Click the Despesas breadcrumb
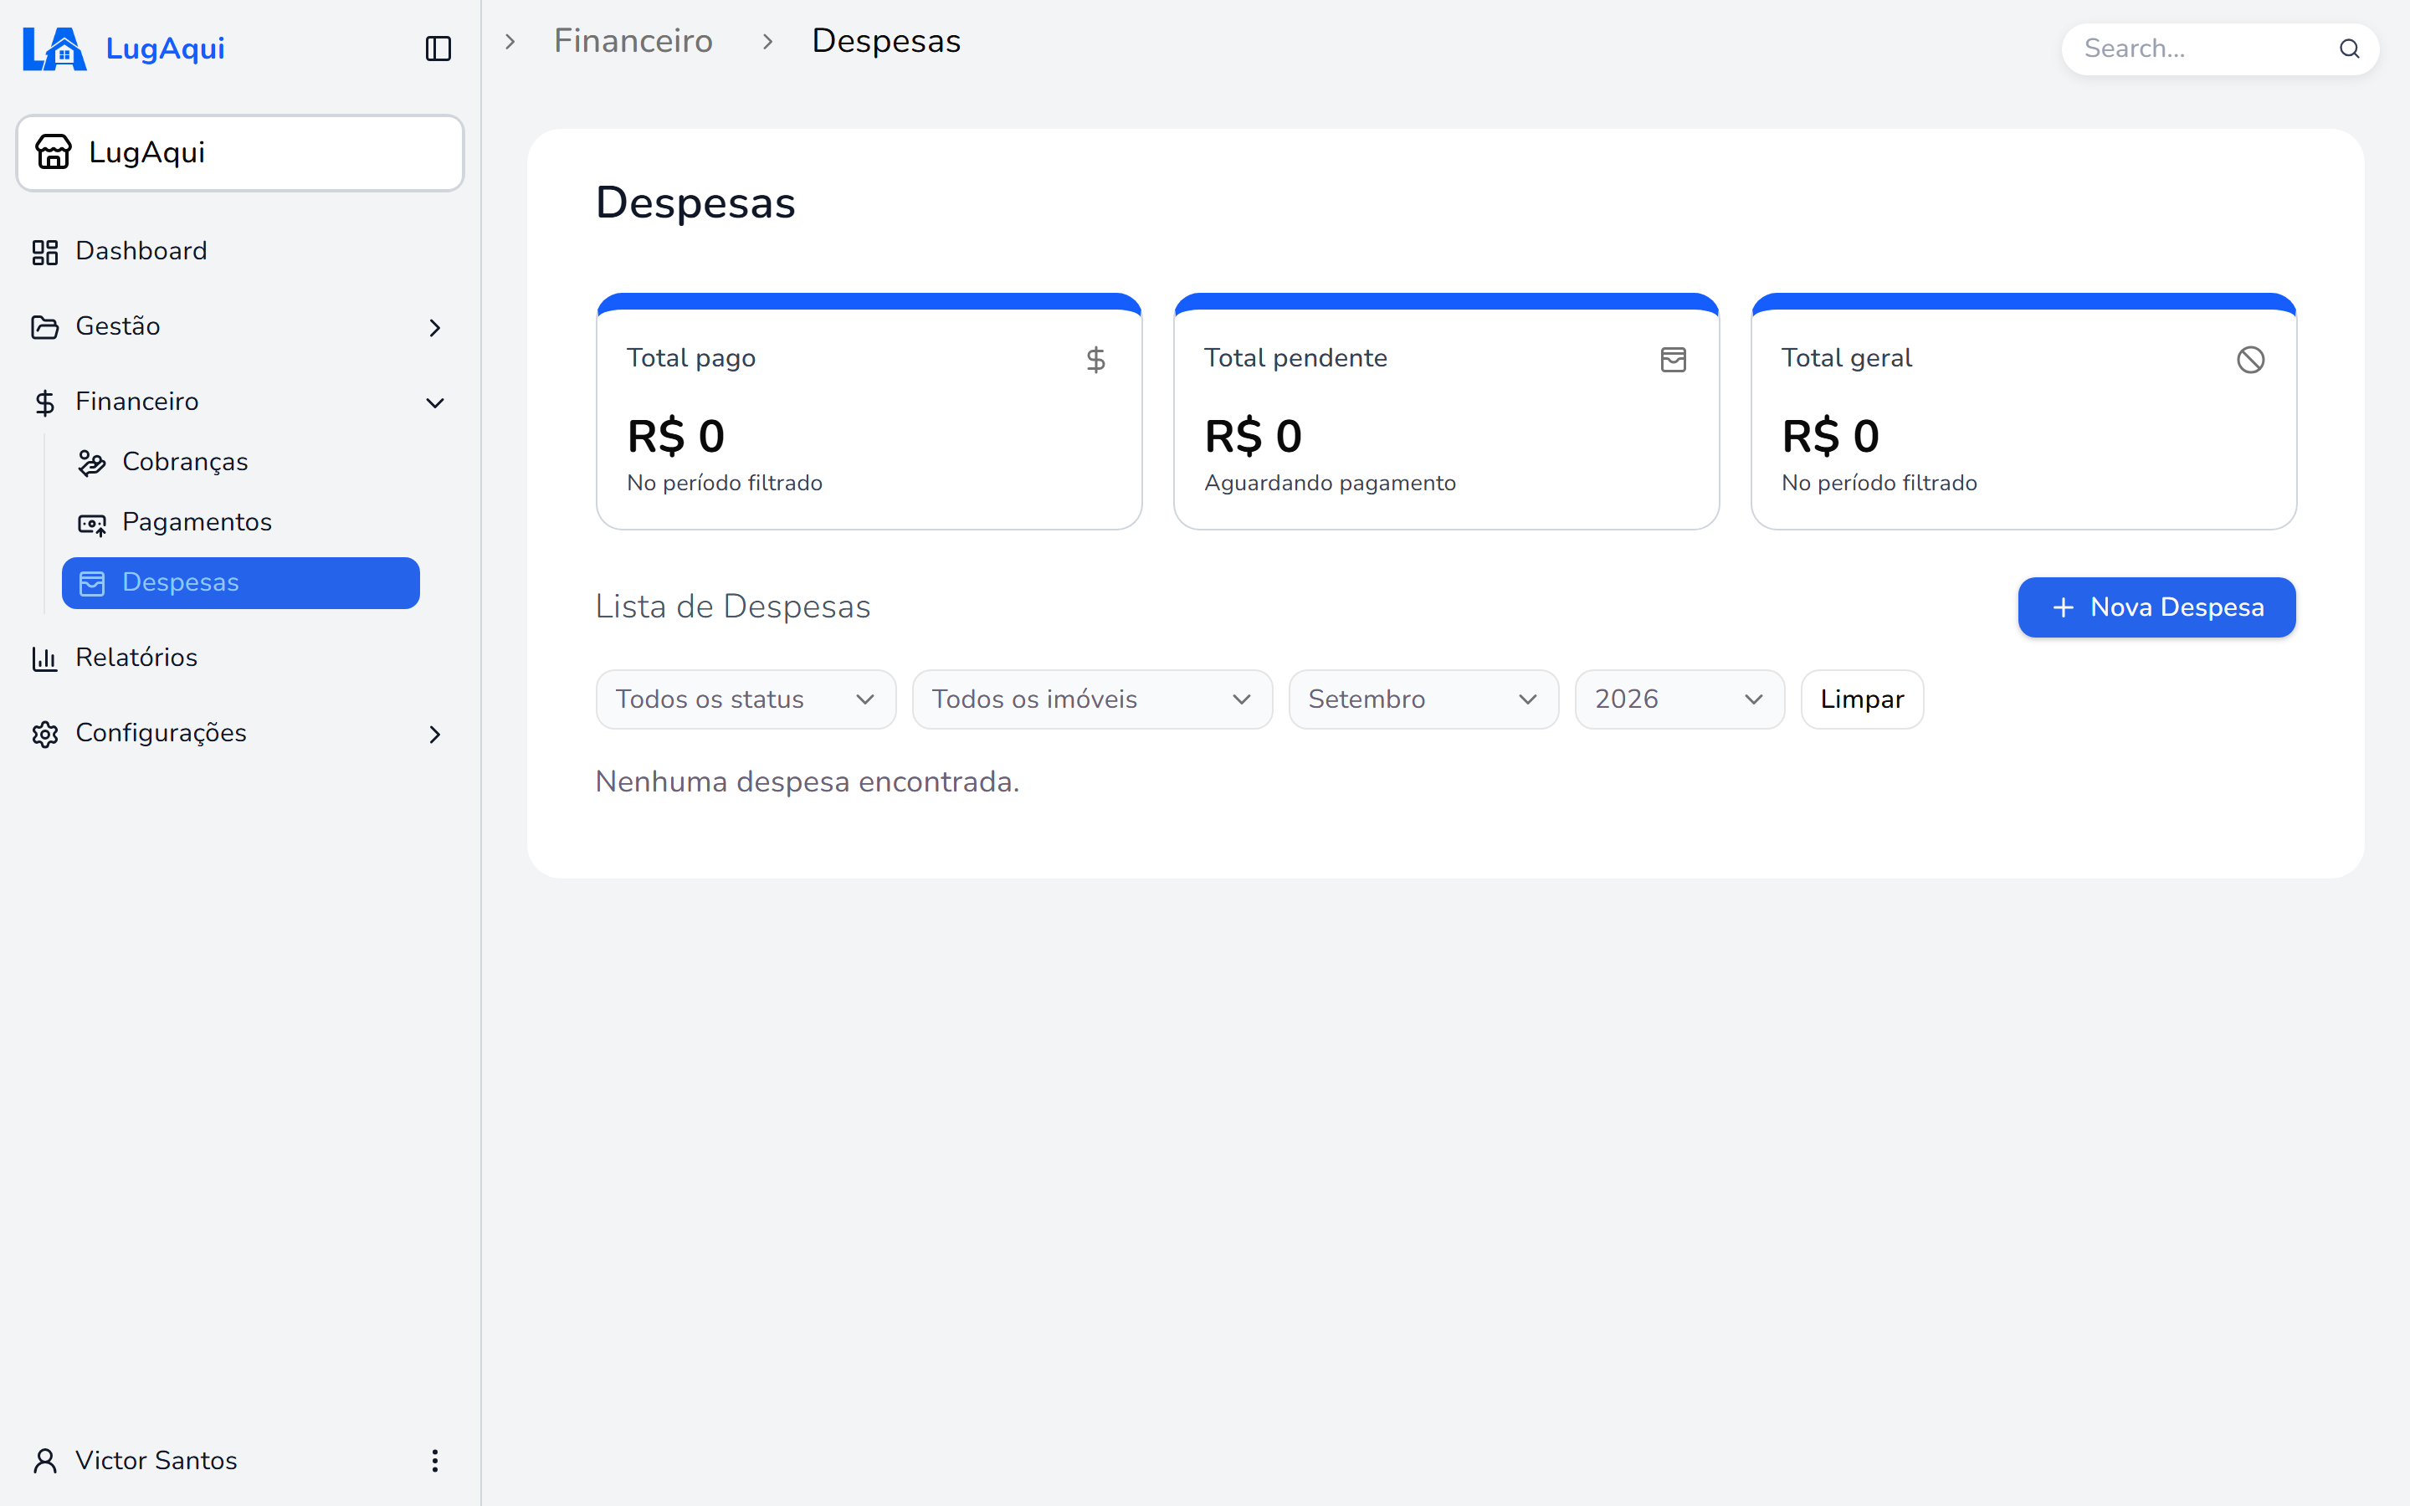 tap(886, 41)
